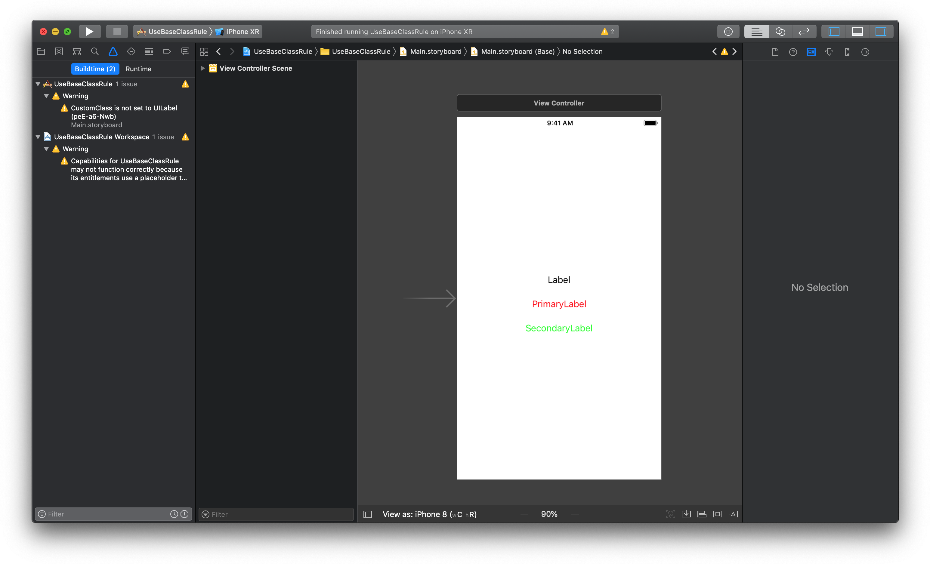This screenshot has width=930, height=564.
Task: Open the Version editor icon in toolbar
Action: [x=805, y=31]
